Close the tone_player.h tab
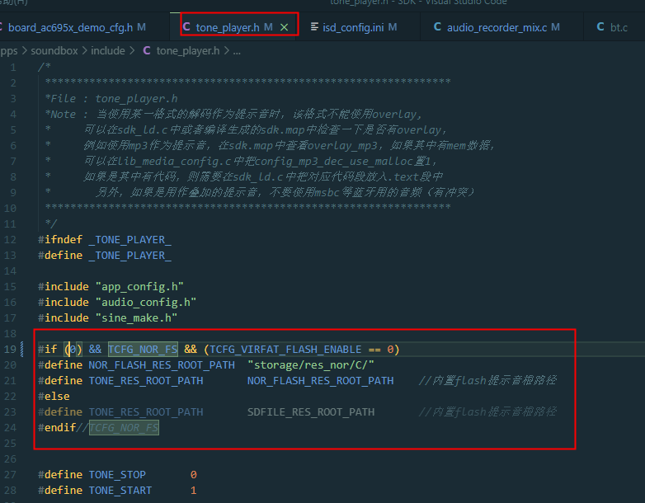 pyautogui.click(x=285, y=27)
